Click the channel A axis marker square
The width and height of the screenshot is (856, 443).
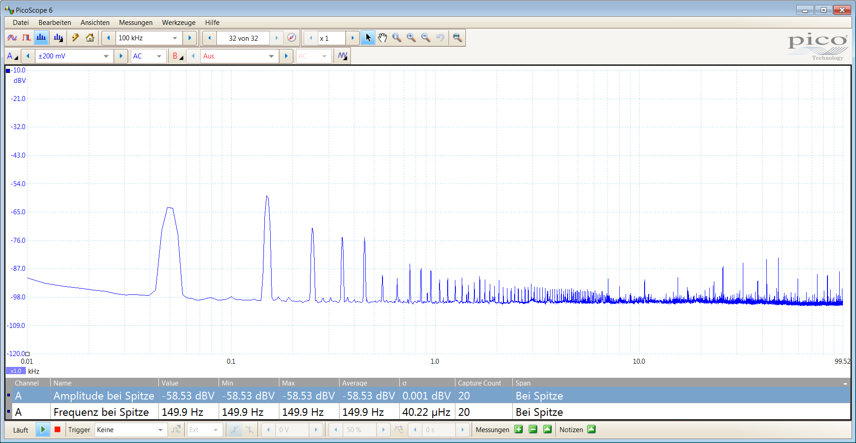coord(8,71)
